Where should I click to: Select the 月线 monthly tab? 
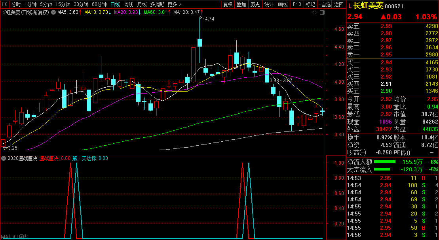(142, 4)
